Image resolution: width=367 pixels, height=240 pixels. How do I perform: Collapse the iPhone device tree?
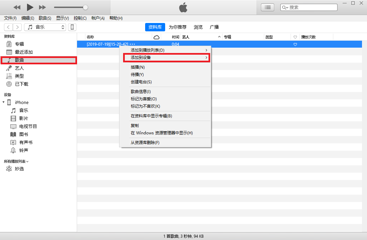pyautogui.click(x=4, y=102)
